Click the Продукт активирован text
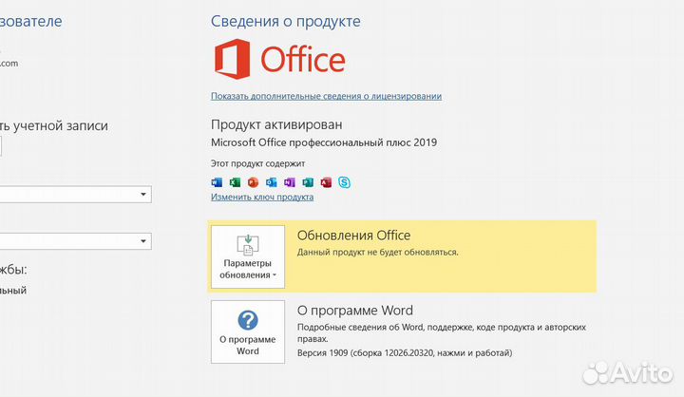Viewport: 684px width, 397px height. (x=276, y=124)
